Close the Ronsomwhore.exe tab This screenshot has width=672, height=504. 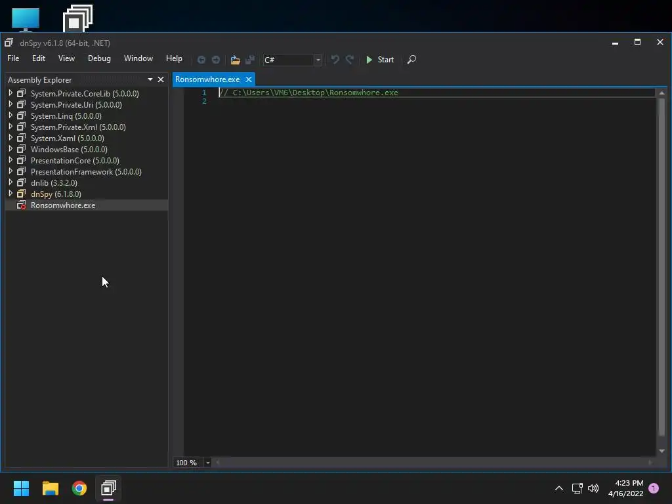[248, 79]
